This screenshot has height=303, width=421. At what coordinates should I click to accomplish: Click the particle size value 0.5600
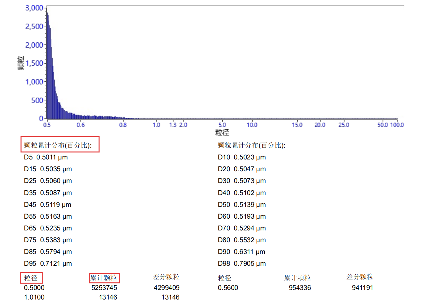(228, 288)
